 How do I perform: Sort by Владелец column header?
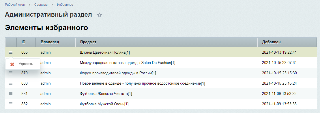[55, 42]
